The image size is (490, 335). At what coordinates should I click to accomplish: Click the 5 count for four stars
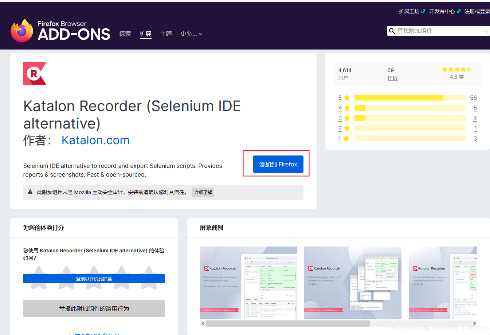[475, 108]
